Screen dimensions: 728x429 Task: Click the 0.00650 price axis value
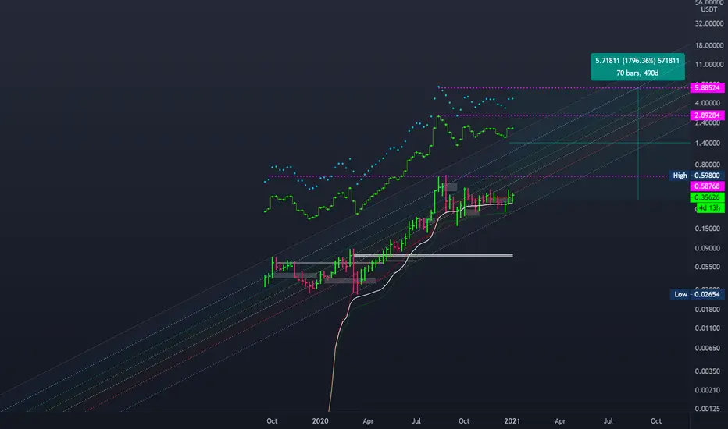(709, 348)
